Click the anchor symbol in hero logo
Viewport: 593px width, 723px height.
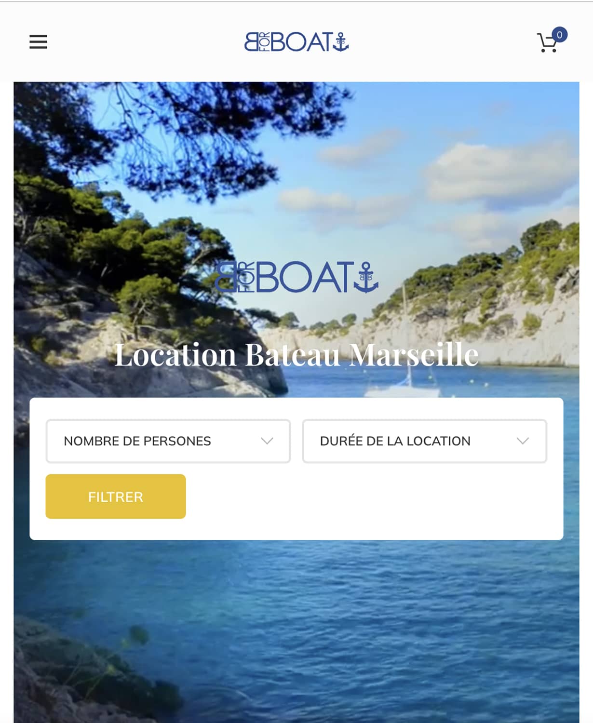[x=366, y=277]
